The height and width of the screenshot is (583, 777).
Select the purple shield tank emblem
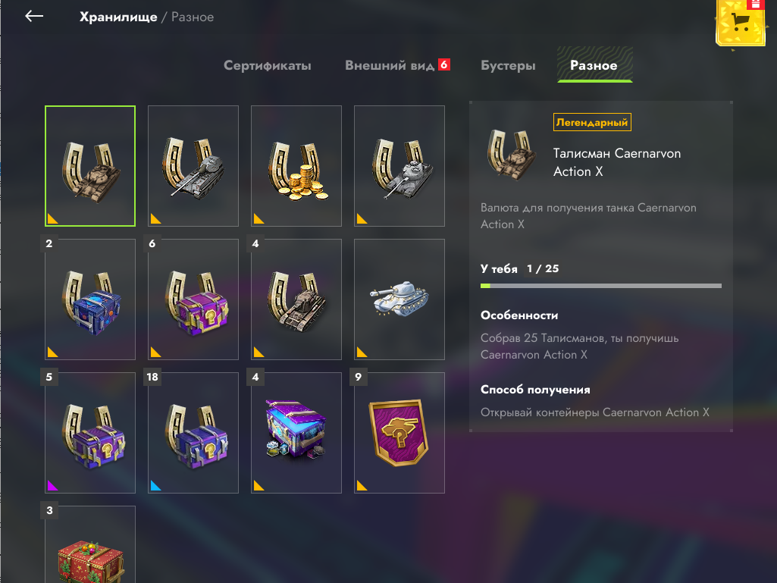click(399, 433)
